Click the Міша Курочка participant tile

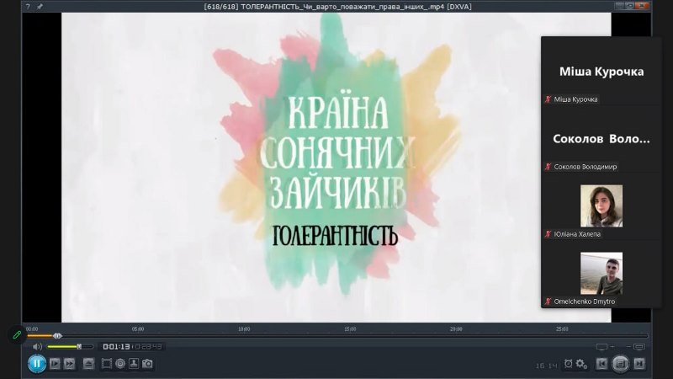coord(601,72)
